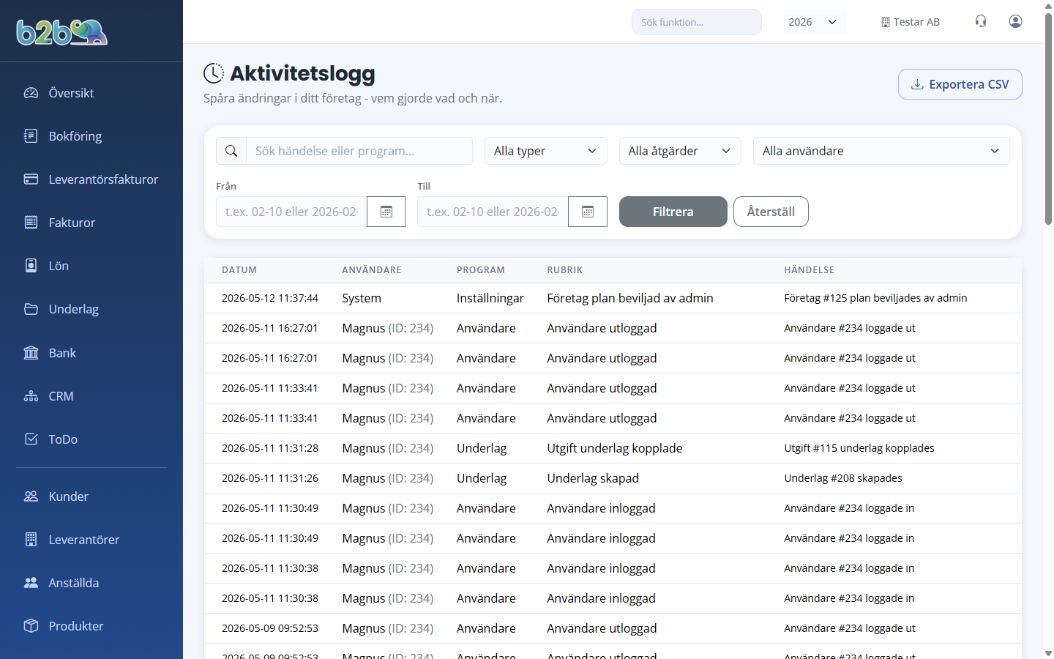Focus the Till date input
1054x659 pixels.
coord(493,212)
